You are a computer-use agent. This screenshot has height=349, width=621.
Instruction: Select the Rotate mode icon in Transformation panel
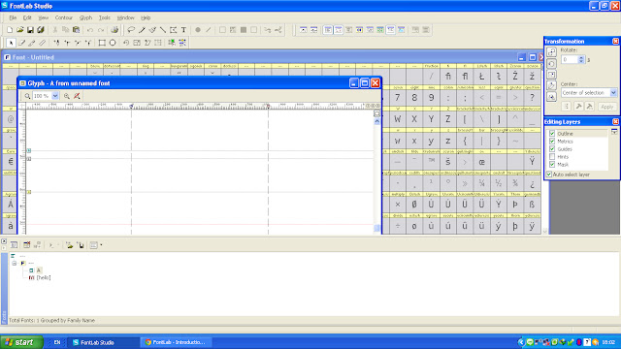[551, 63]
